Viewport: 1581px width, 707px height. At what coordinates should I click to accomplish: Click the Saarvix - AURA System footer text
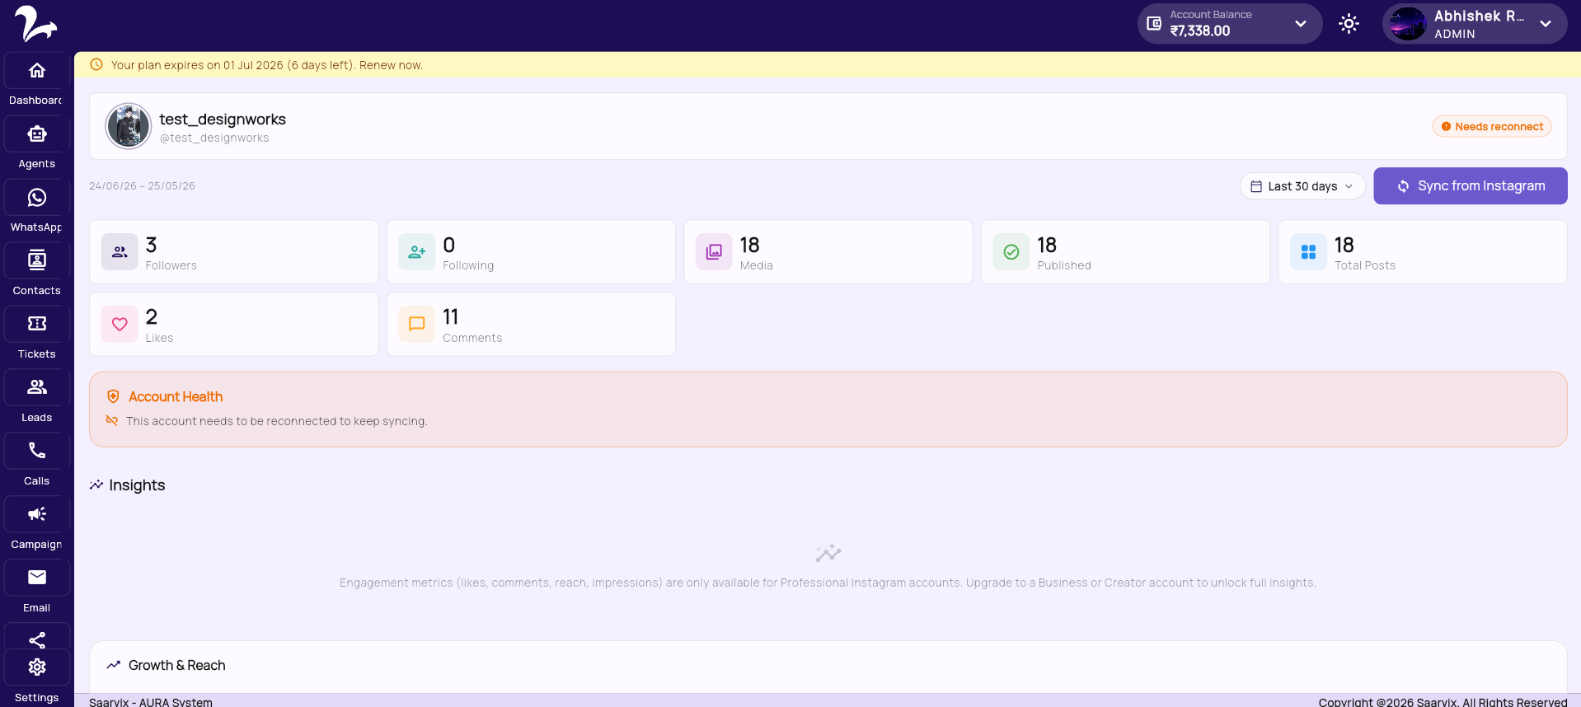(x=151, y=702)
